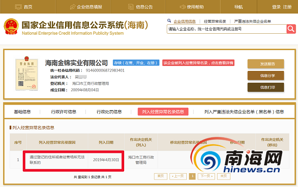Click the 作出决定机关(列入) column header
298x187 pixels.
141,142
